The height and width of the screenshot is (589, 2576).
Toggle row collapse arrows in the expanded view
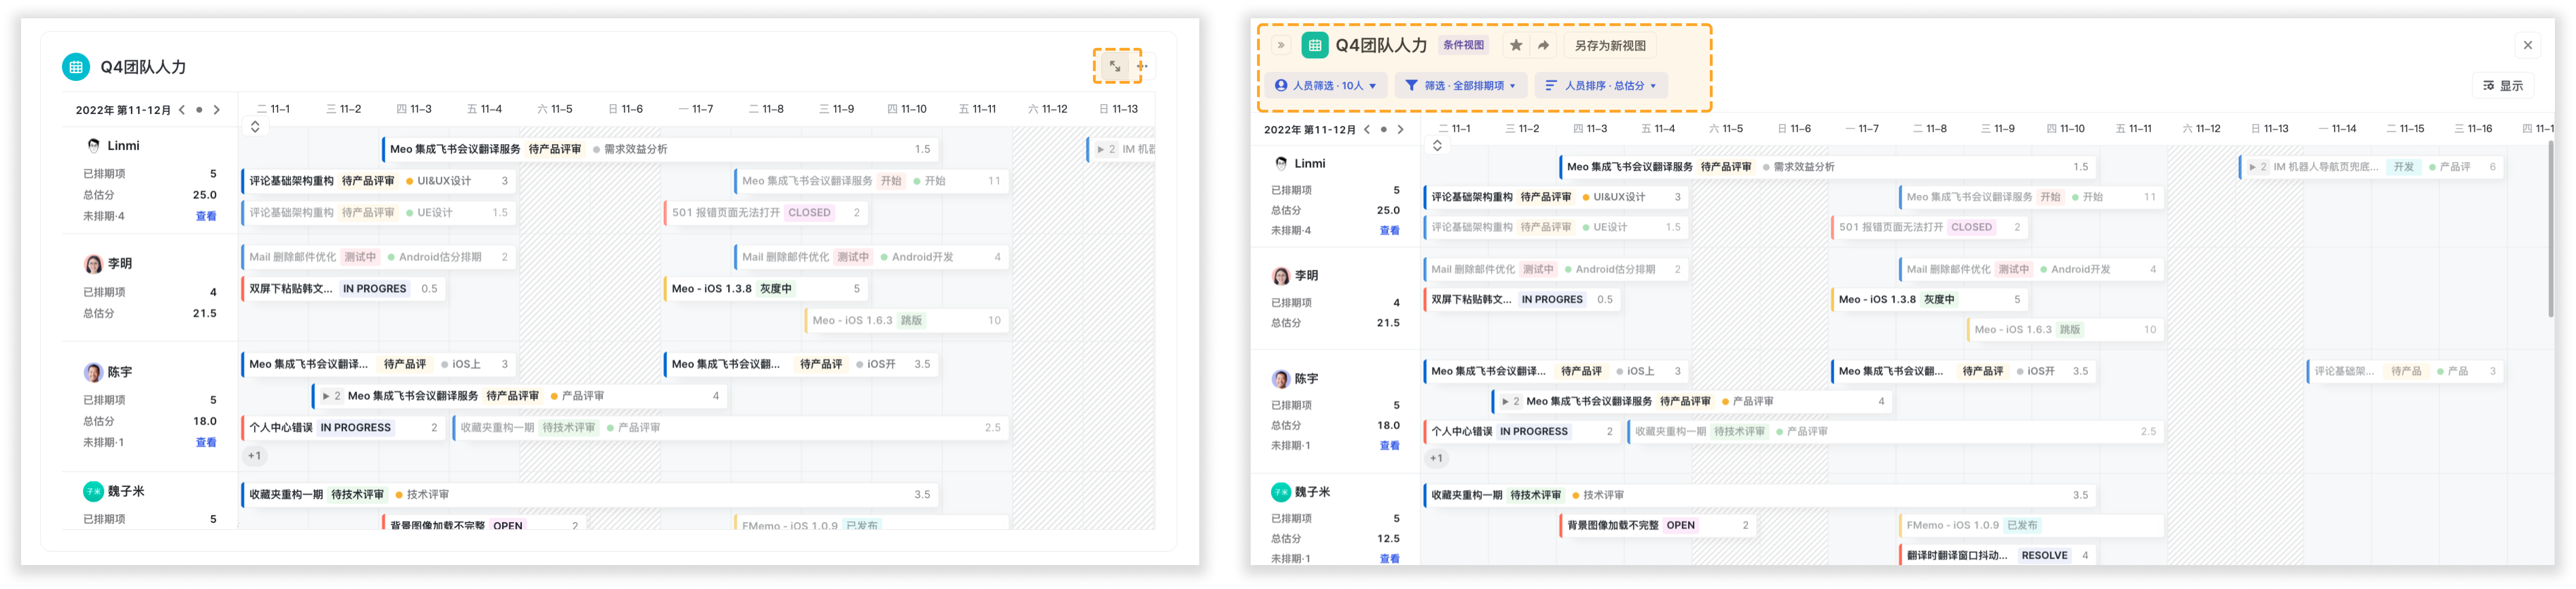point(1437,146)
